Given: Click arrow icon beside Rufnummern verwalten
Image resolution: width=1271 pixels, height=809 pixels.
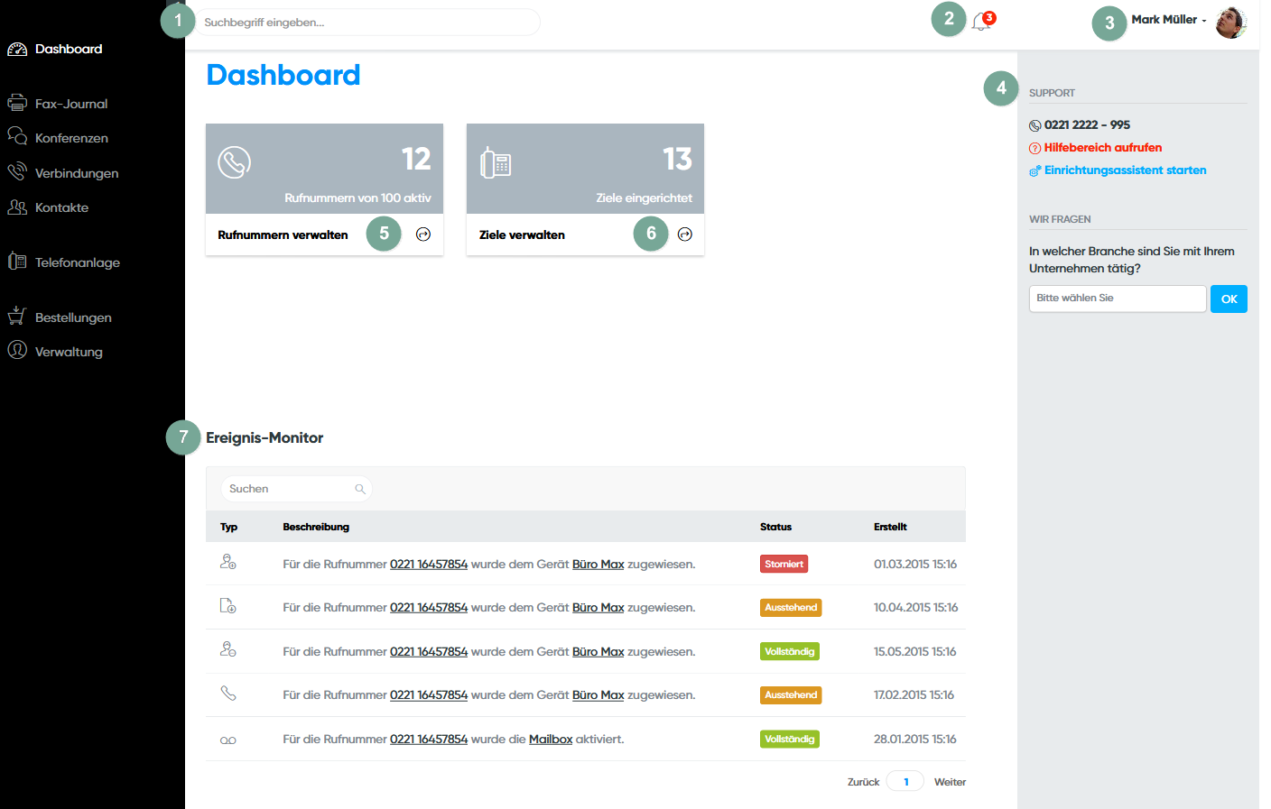Looking at the screenshot, I should [x=423, y=234].
